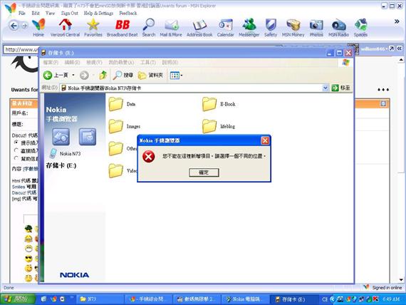Image resolution: width=406 pixels, height=305 pixels.
Task: Open the Sign Out menu item
Action: (x=69, y=13)
